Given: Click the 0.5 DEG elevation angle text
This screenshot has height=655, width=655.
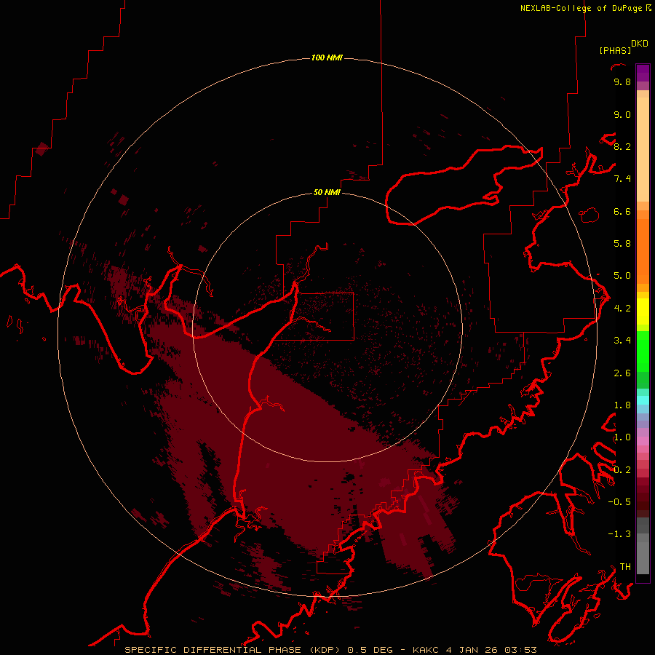Looking at the screenshot, I should [x=370, y=650].
